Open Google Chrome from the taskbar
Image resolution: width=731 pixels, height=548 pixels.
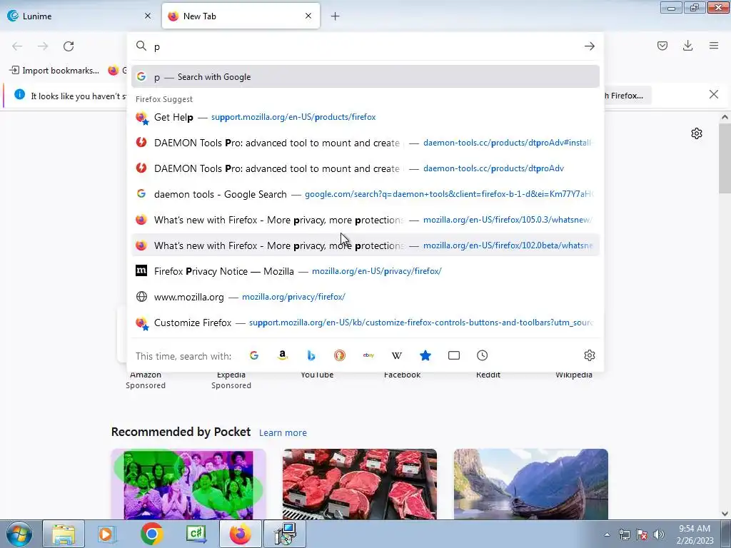click(151, 534)
